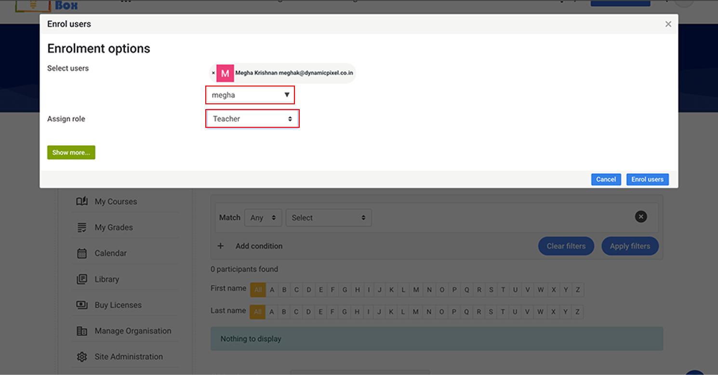Click the Apply filters button
Image resolution: width=718 pixels, height=375 pixels.
click(630, 246)
